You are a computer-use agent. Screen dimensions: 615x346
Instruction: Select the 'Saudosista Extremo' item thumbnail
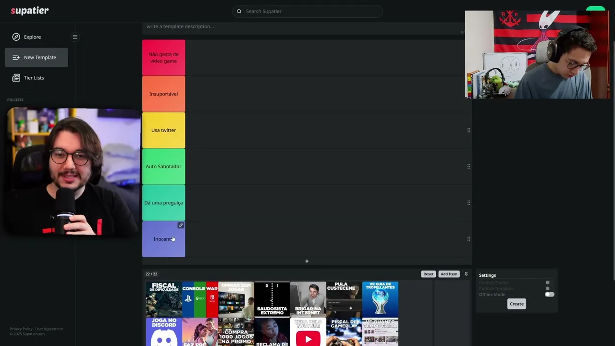click(272, 299)
